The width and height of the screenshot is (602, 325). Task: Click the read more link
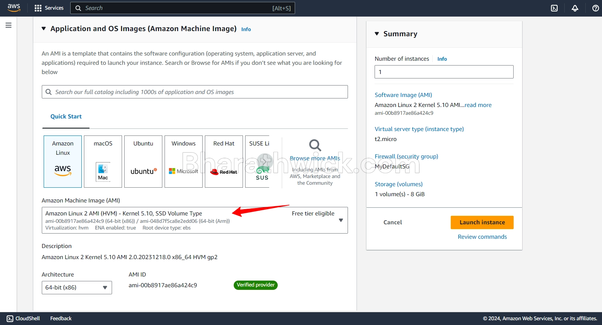tap(478, 105)
